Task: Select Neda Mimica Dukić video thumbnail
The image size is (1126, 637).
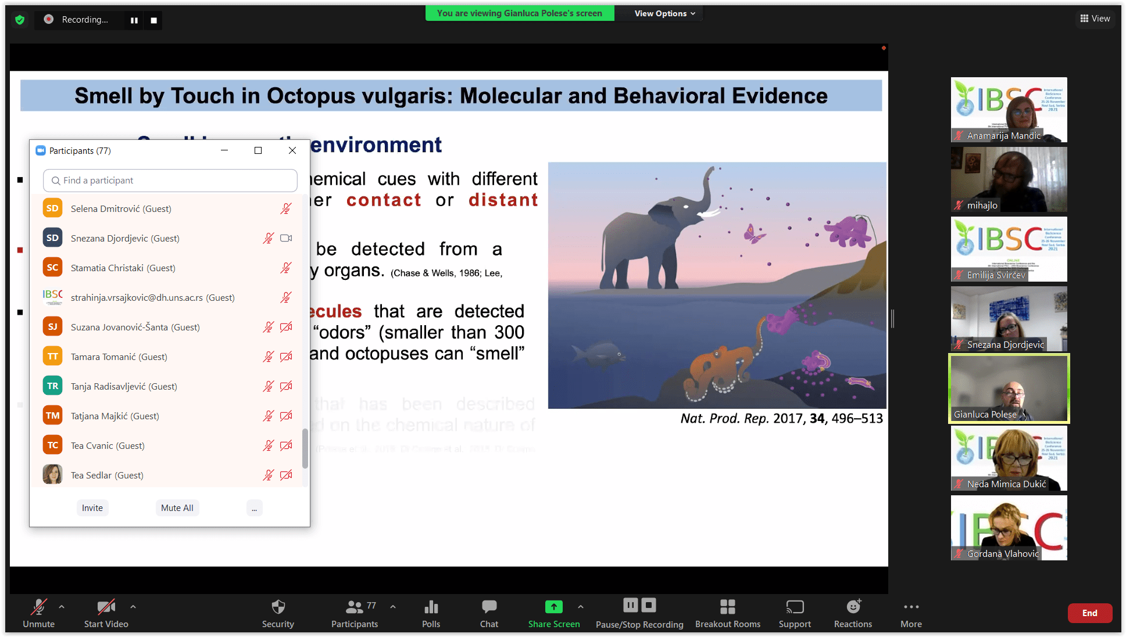Action: (x=1009, y=458)
